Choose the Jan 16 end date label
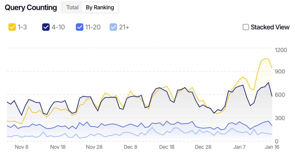 (273, 147)
